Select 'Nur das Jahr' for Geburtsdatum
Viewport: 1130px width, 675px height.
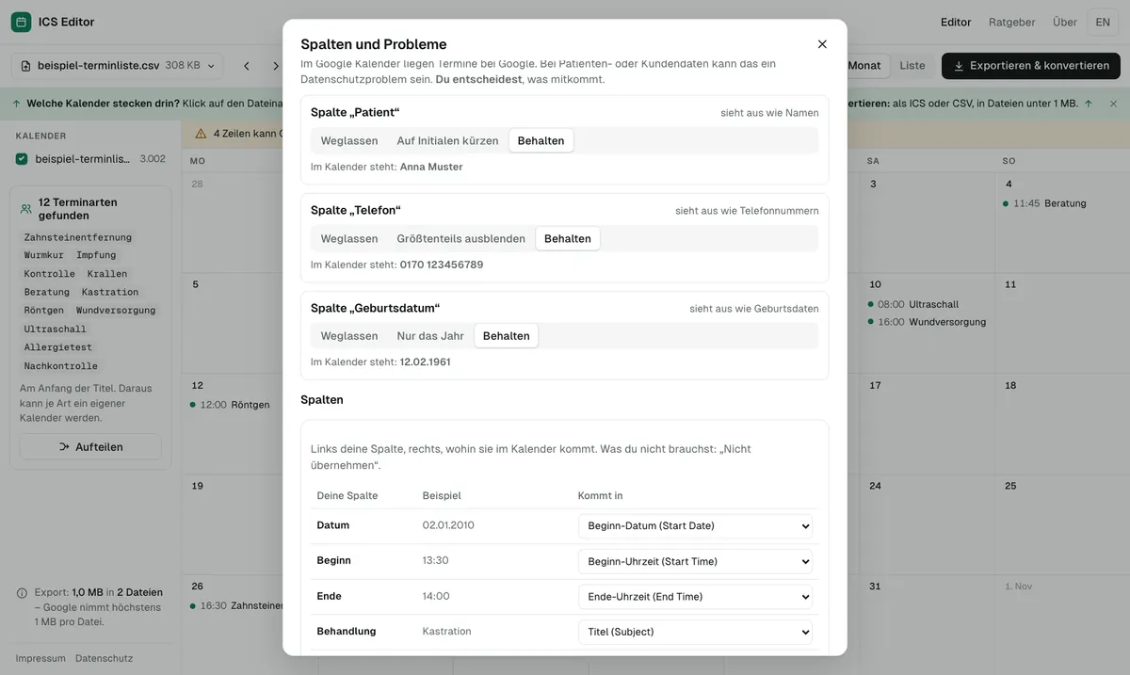(x=430, y=336)
